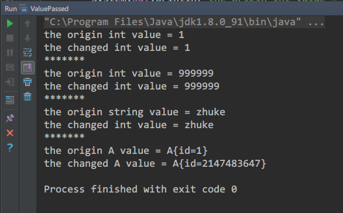Click the trailing ellipsis of command line
This screenshot has width=343, height=213.
click(x=316, y=22)
